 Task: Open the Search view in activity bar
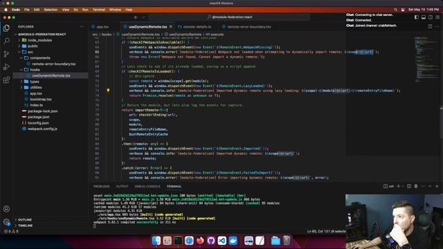click(6, 41)
